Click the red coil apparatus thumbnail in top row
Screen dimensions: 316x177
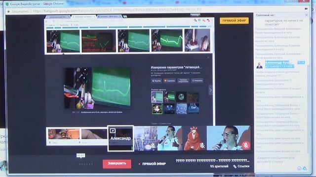click(197, 40)
